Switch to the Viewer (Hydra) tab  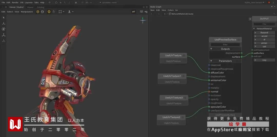(16, 7)
